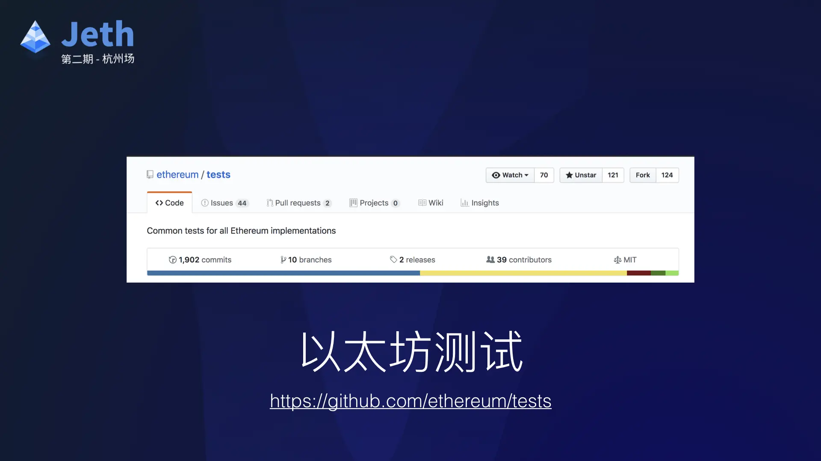Click the repository book icon beside ethereum
The width and height of the screenshot is (821, 461).
150,175
